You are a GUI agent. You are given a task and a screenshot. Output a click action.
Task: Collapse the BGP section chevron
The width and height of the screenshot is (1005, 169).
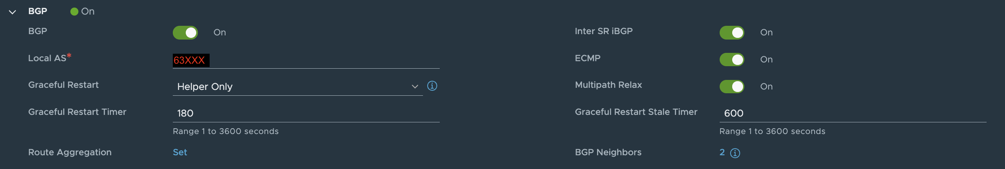coord(13,12)
